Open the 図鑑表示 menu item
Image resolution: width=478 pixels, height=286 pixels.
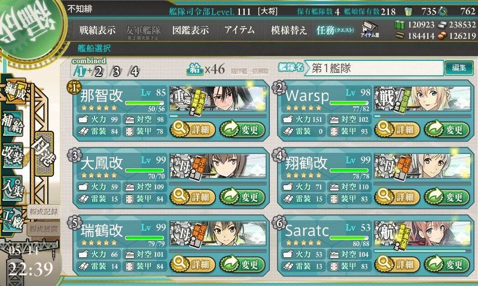[x=190, y=30]
